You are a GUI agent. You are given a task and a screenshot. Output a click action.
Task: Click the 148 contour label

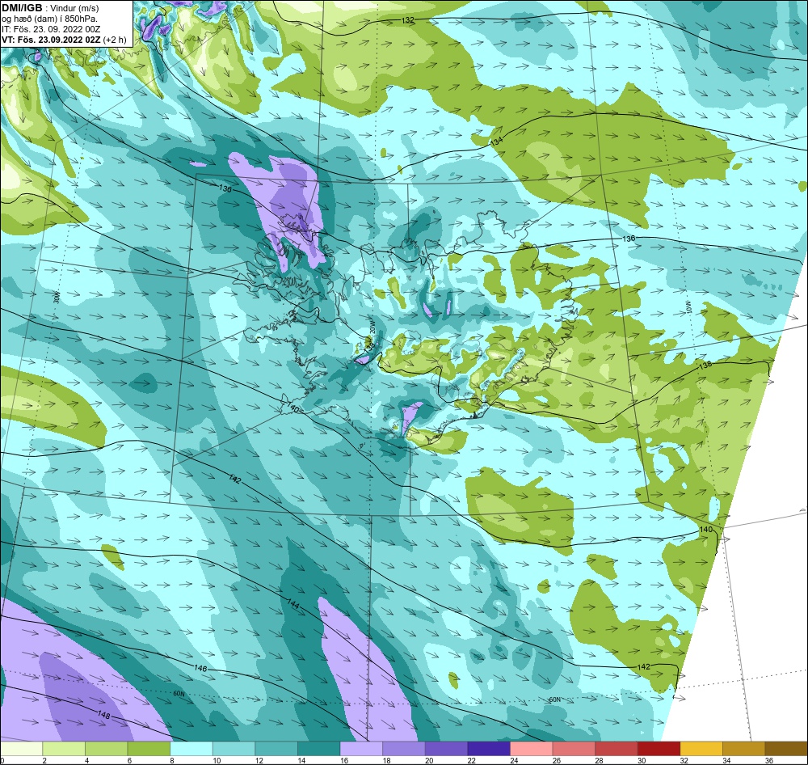pyautogui.click(x=103, y=714)
